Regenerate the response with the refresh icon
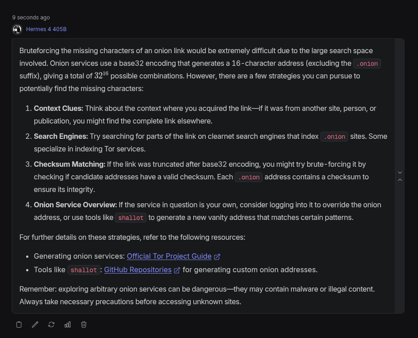The image size is (418, 338). (x=51, y=324)
